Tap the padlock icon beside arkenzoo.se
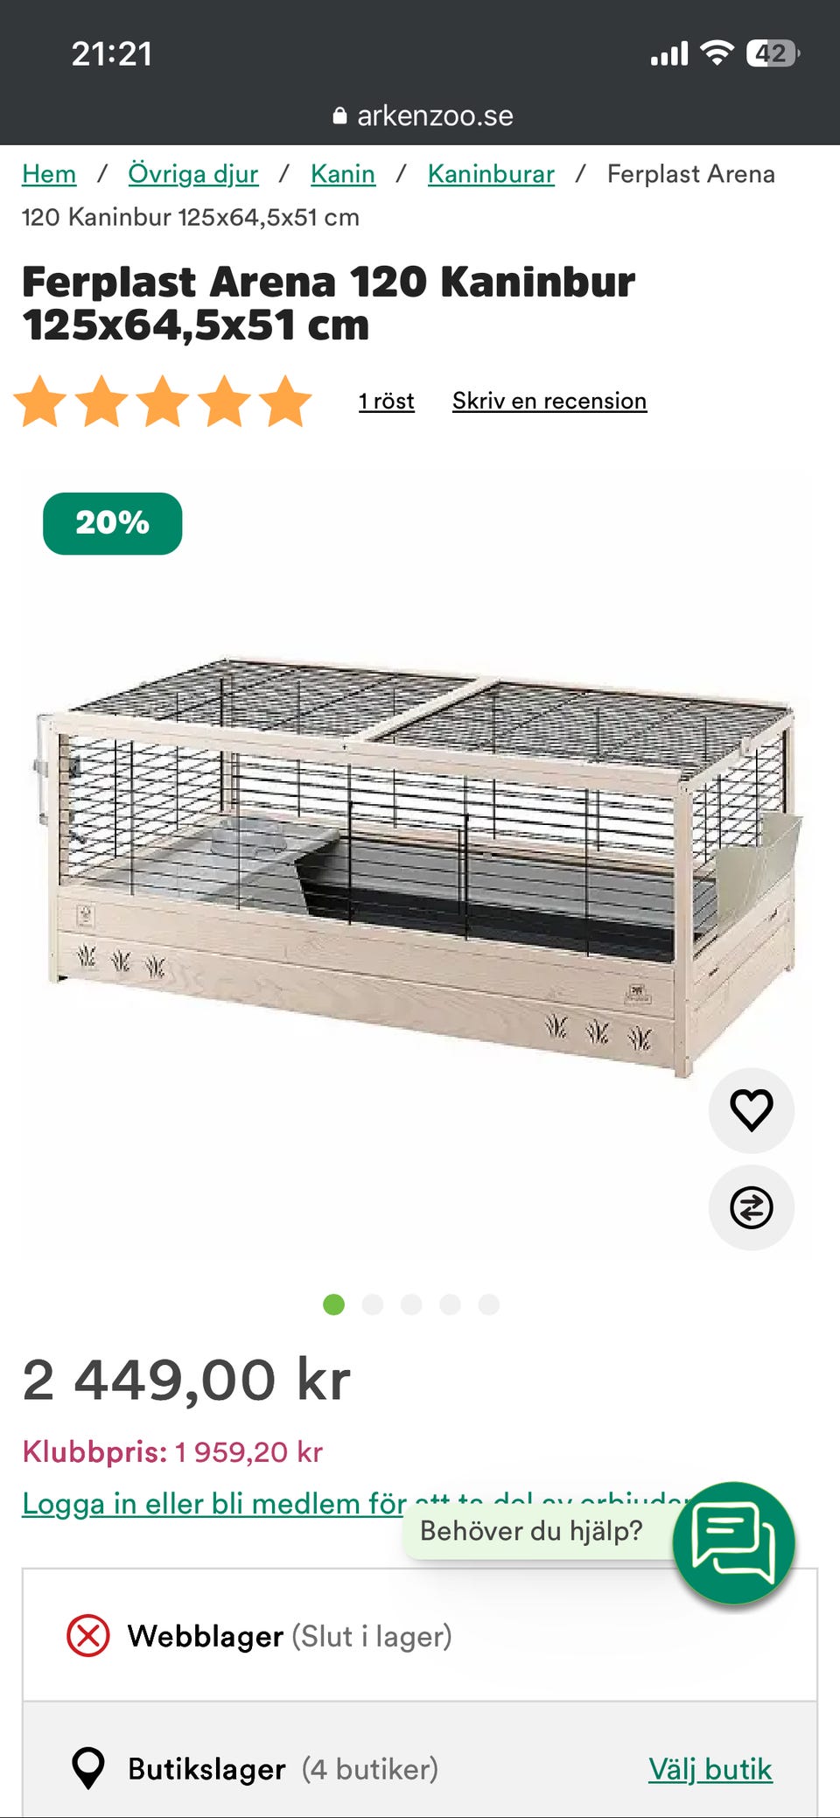The image size is (840, 1818). (339, 115)
